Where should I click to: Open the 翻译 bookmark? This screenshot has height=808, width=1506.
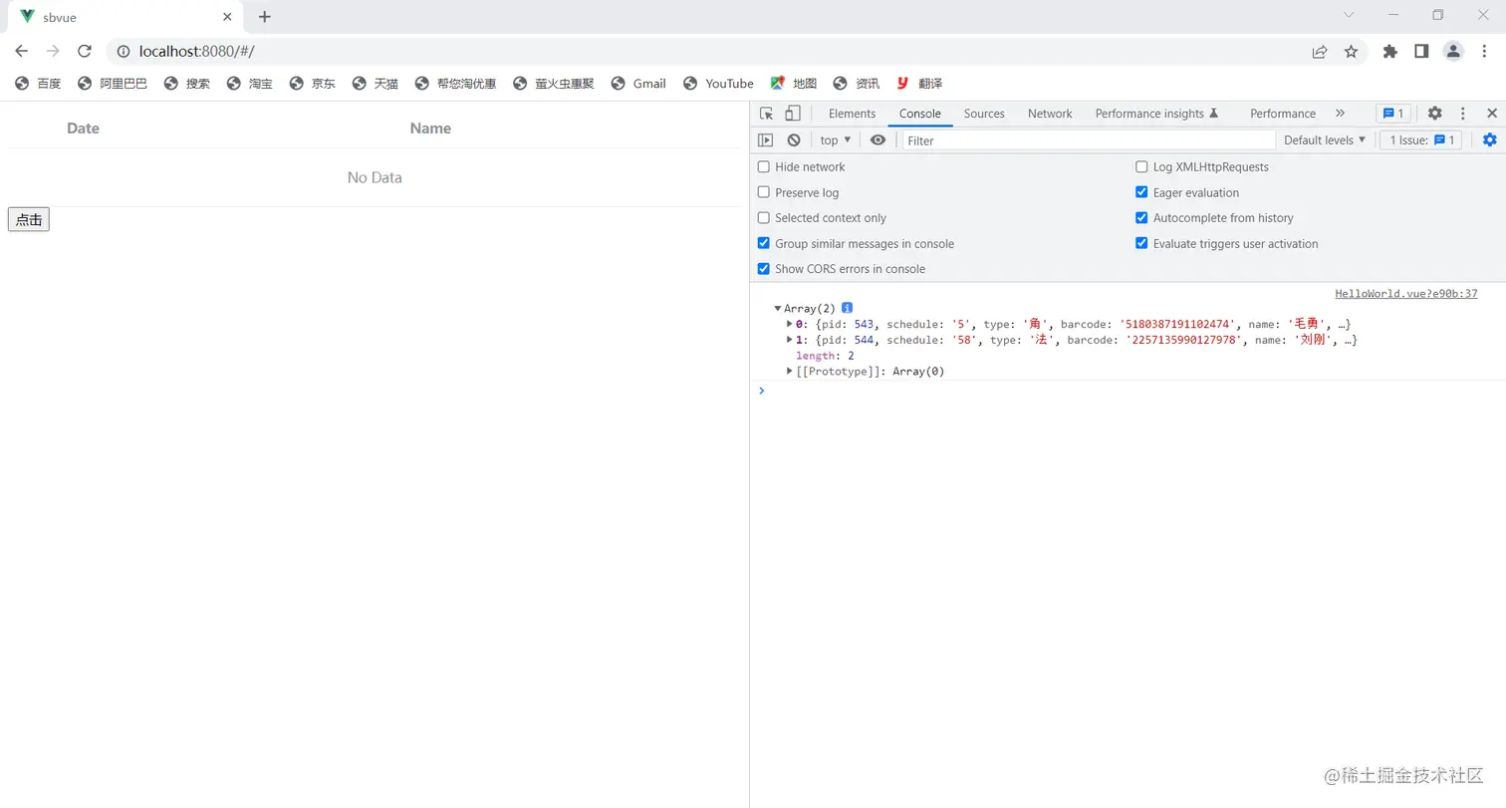click(x=919, y=84)
